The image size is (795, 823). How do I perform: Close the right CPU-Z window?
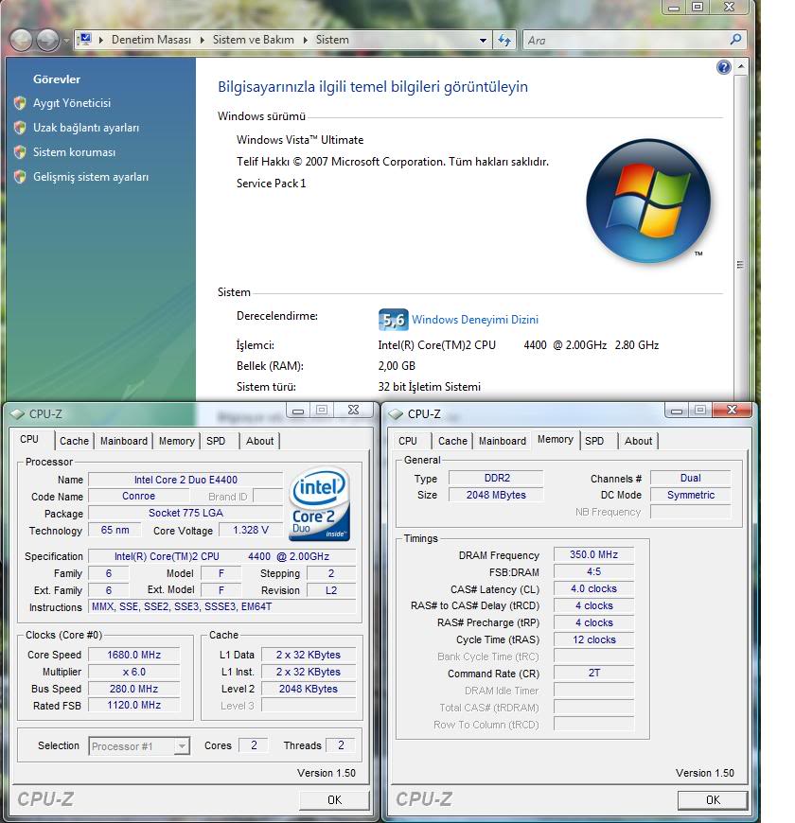click(732, 410)
